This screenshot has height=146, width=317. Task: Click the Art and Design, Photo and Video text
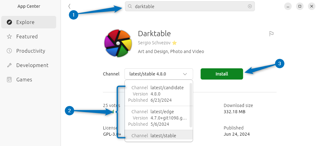[171, 51]
